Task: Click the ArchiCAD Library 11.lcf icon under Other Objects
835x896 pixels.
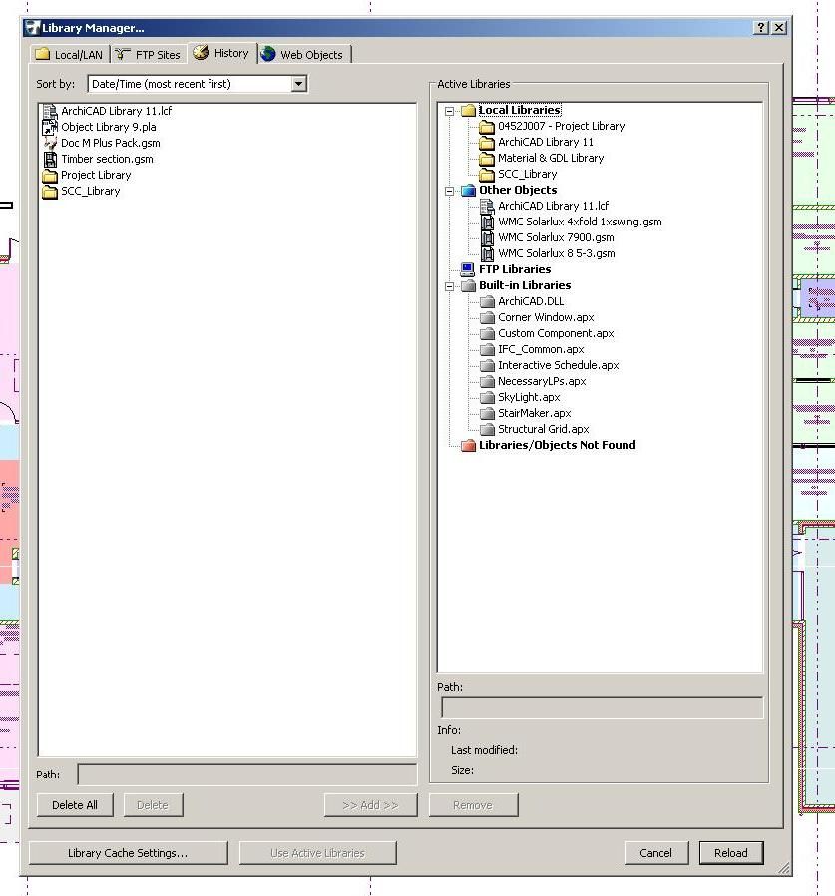Action: [487, 206]
